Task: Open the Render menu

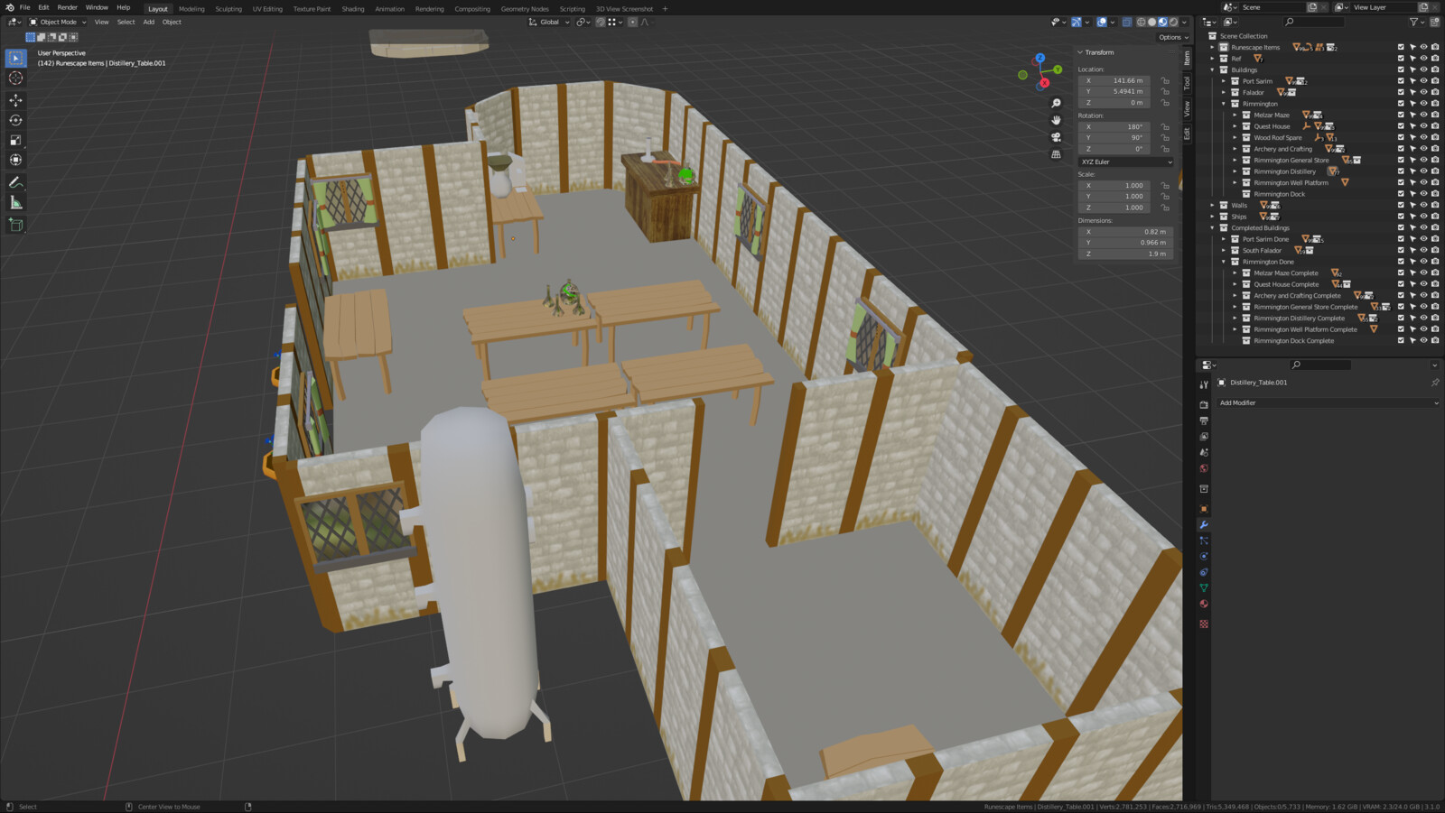Action: coord(68,7)
